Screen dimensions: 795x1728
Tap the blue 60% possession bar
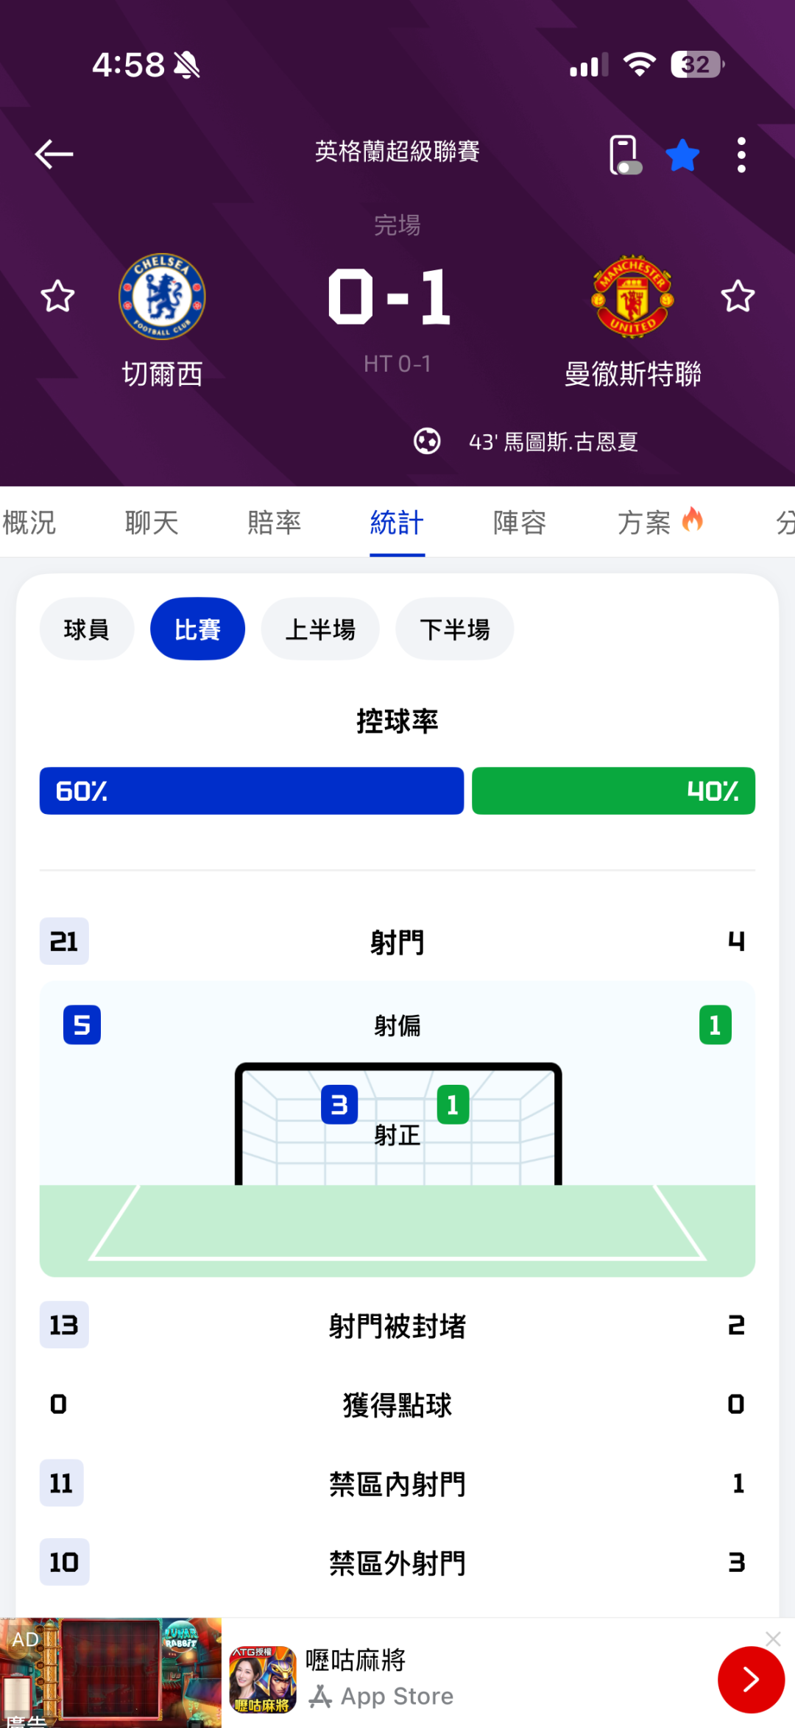[x=252, y=791]
